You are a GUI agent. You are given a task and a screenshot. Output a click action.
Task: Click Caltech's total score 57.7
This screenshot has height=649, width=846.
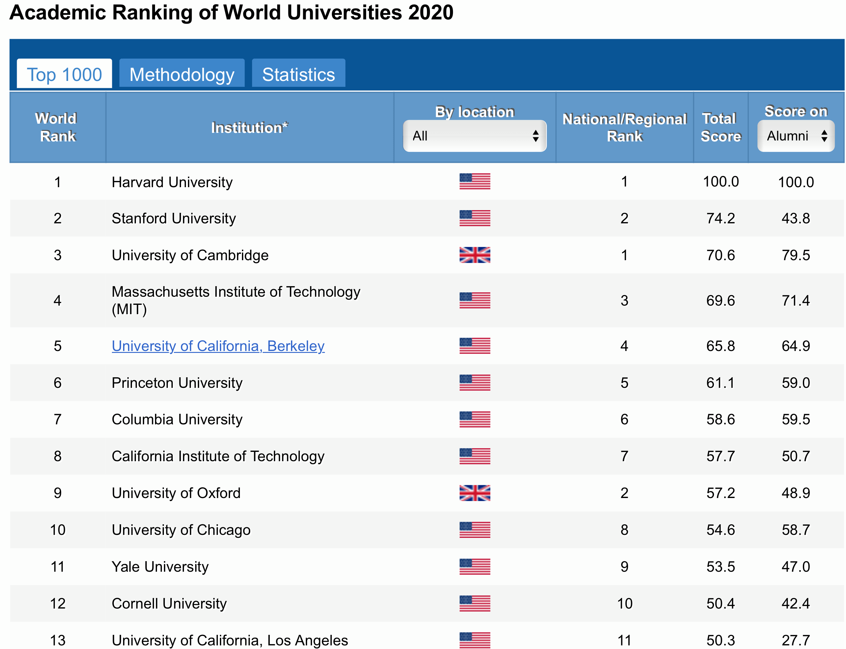pyautogui.click(x=721, y=456)
